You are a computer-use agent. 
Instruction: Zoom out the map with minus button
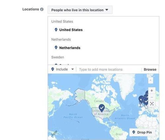click(152, 97)
